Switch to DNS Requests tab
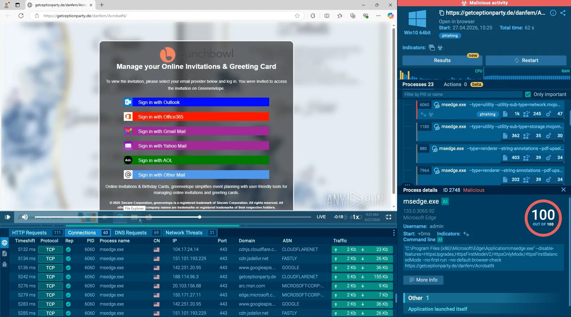Image resolution: width=571 pixels, height=317 pixels. tap(137, 232)
